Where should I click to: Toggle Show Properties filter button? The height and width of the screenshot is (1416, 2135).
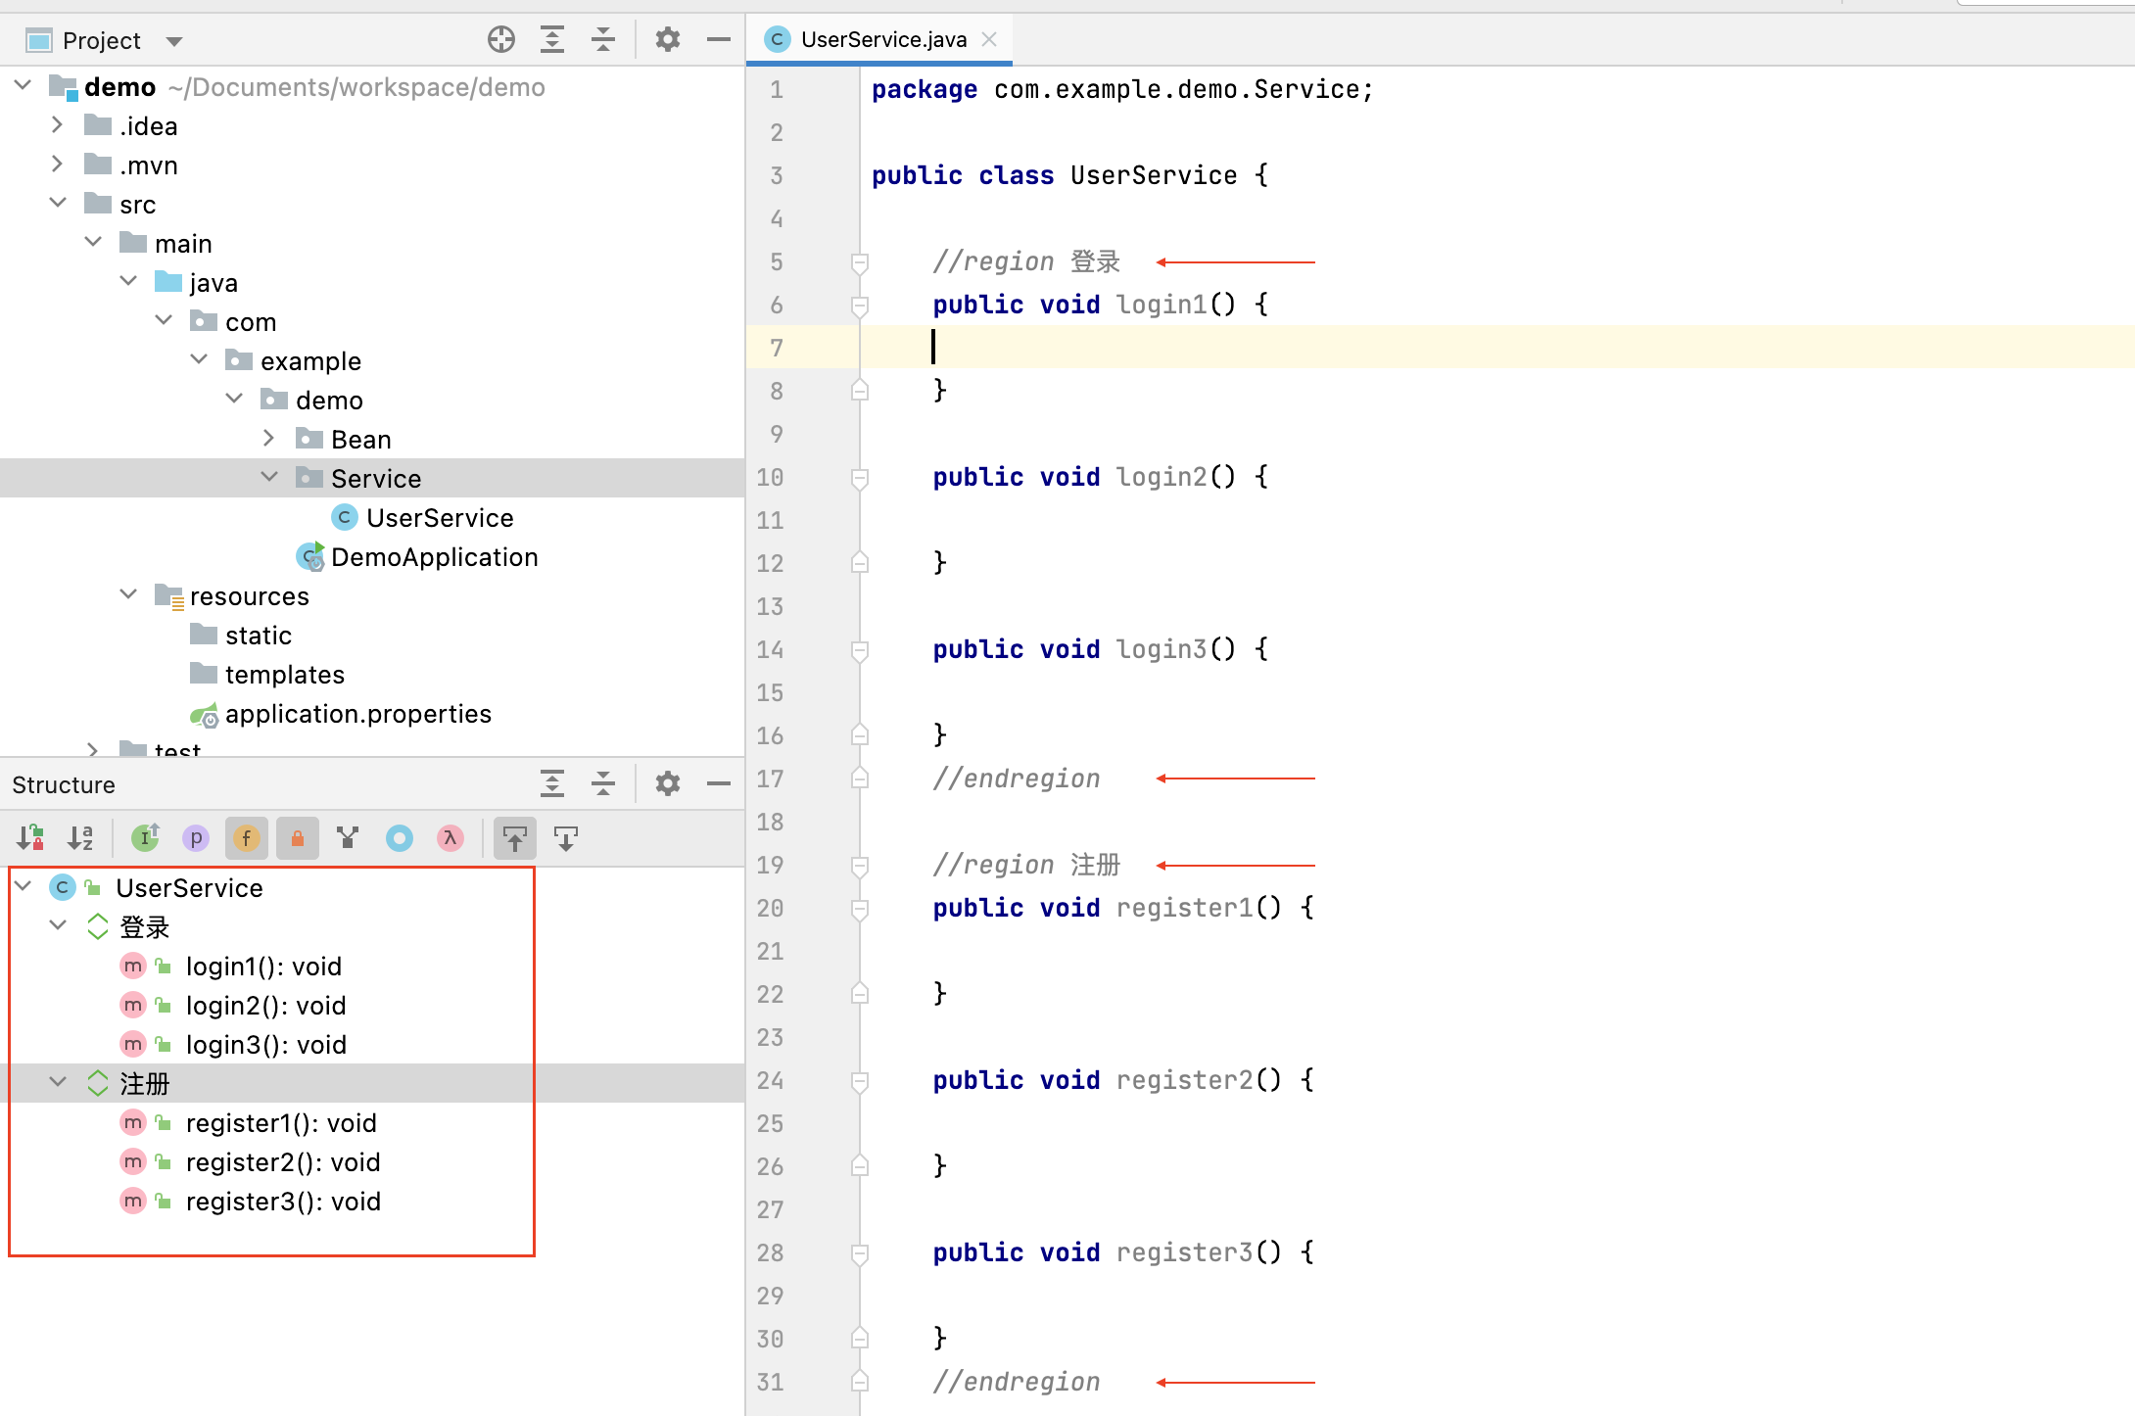[196, 838]
